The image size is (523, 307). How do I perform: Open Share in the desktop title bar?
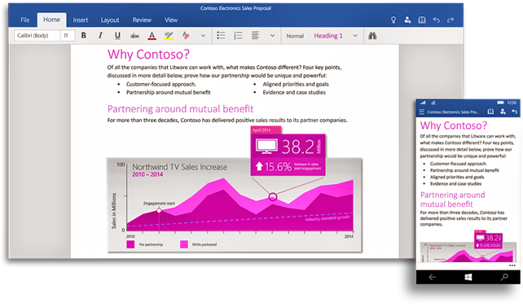tap(407, 20)
